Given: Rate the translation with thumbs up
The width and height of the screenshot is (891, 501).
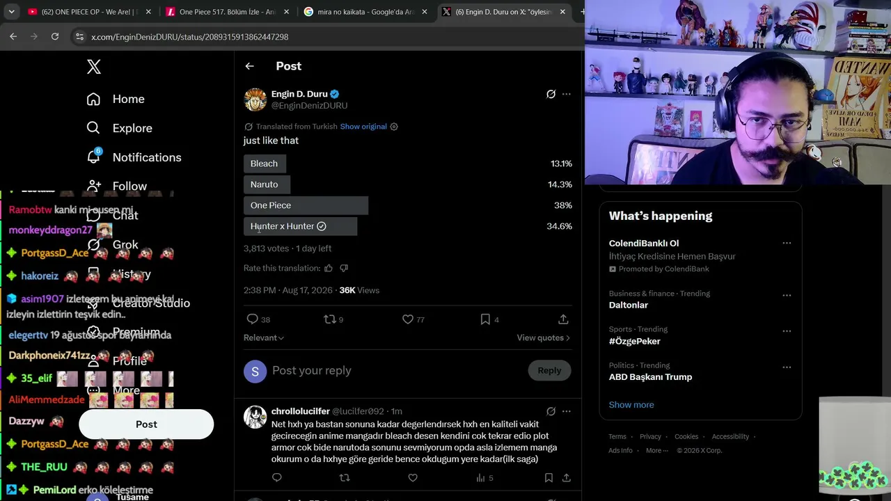Looking at the screenshot, I should pyautogui.click(x=329, y=269).
